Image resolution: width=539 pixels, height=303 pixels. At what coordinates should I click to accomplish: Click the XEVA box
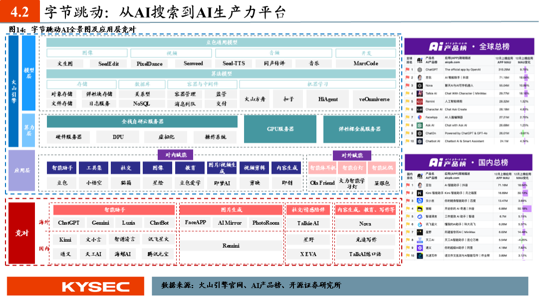pyautogui.click(x=308, y=254)
